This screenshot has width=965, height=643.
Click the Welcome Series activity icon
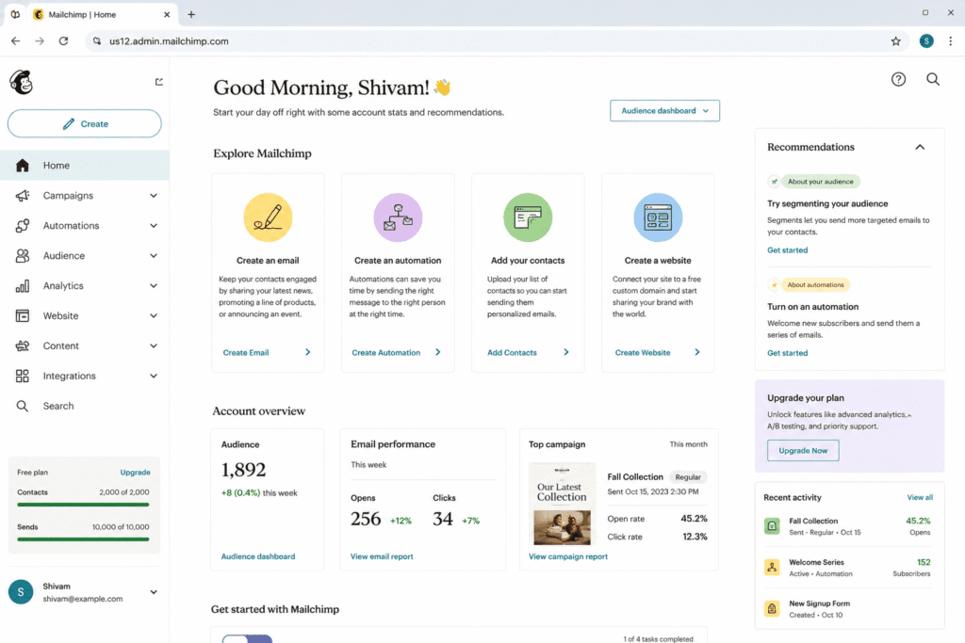(x=772, y=568)
